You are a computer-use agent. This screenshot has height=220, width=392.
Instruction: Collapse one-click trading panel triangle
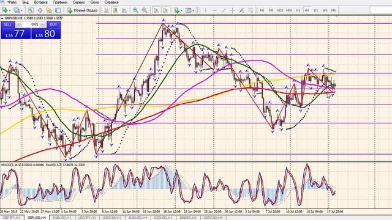[x=2, y=18]
